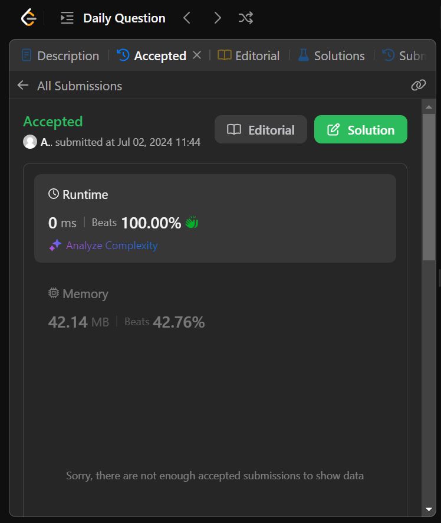Open the problem list panel icon
Image resolution: width=441 pixels, height=523 pixels.
[x=67, y=18]
